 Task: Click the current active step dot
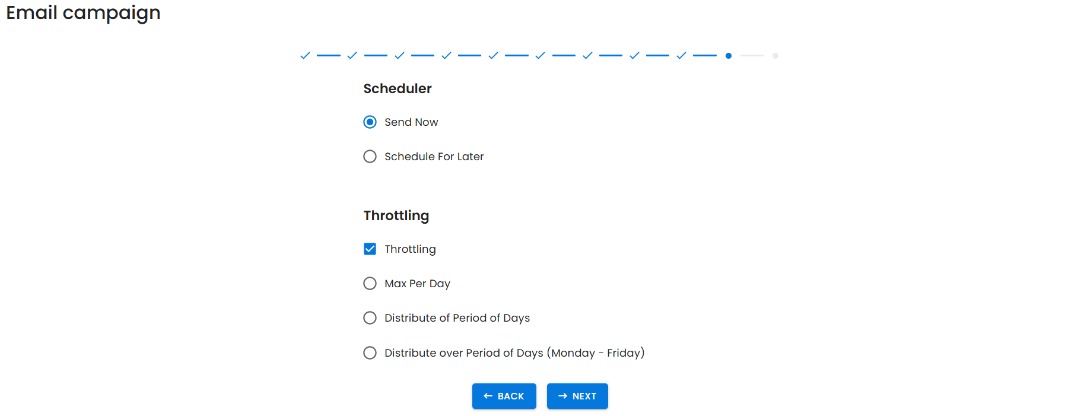coord(729,56)
